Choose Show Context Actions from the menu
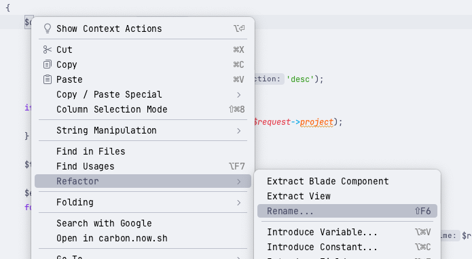Viewport: 472px width, 259px height. point(143,28)
